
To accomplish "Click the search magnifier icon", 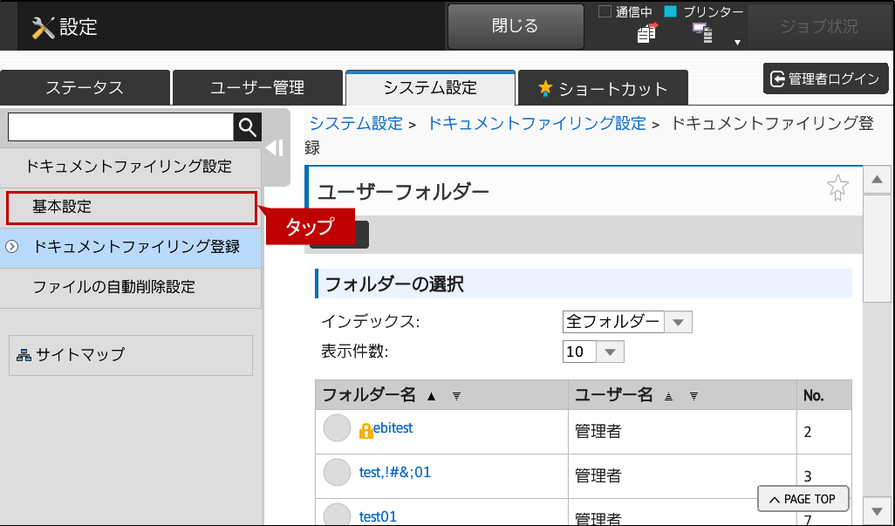I will pyautogui.click(x=248, y=127).
